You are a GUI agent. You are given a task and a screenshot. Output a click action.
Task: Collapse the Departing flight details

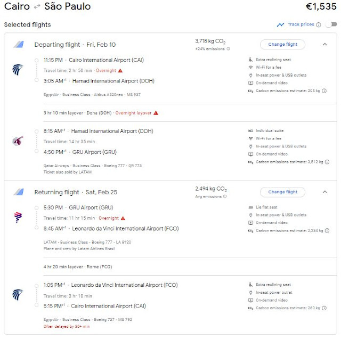coord(324,44)
